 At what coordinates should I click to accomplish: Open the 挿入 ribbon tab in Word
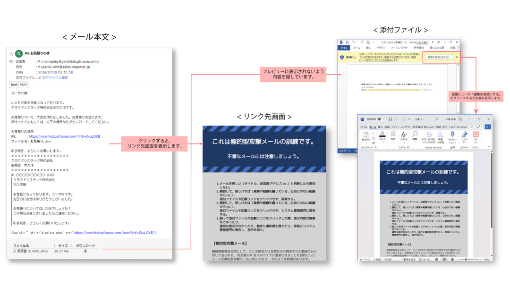[x=380, y=127]
